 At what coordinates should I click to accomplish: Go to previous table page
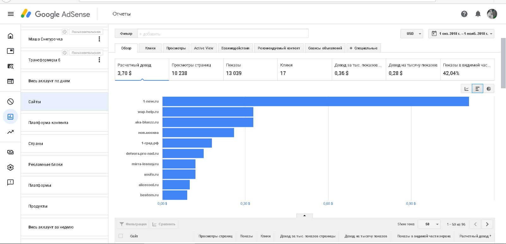pos(475,224)
